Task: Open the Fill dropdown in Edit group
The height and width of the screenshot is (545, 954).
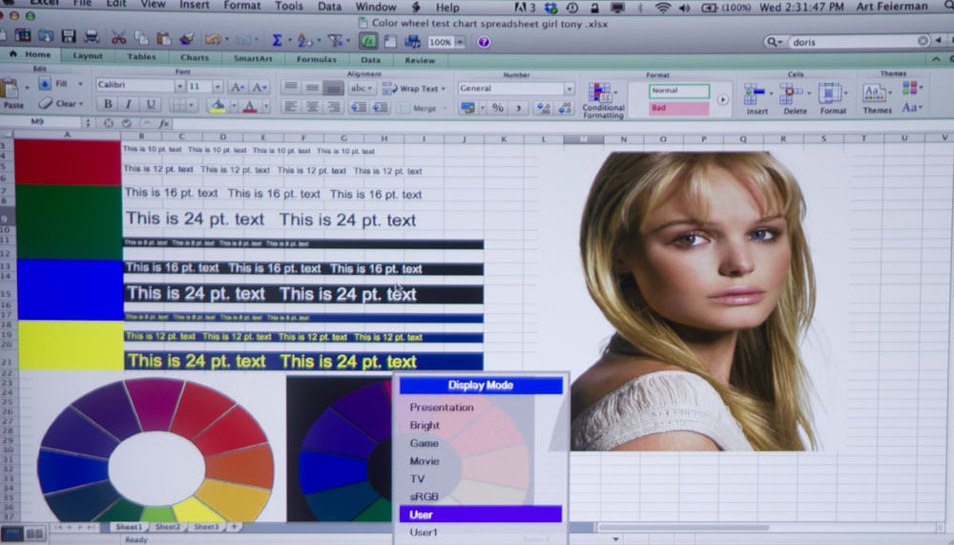Action: click(80, 83)
